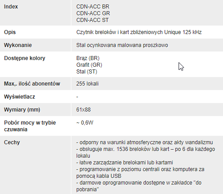The width and height of the screenshot is (223, 194).
Task: Click the Opis row label
Action: tap(10, 32)
